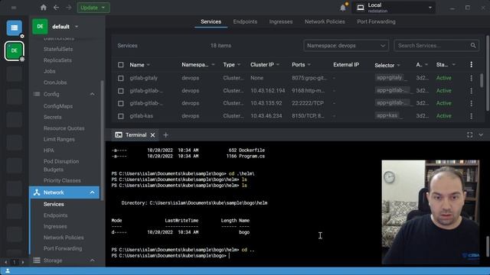Open Port Forwarding in the sidebar list
The width and height of the screenshot is (490, 275).
(x=63, y=248)
